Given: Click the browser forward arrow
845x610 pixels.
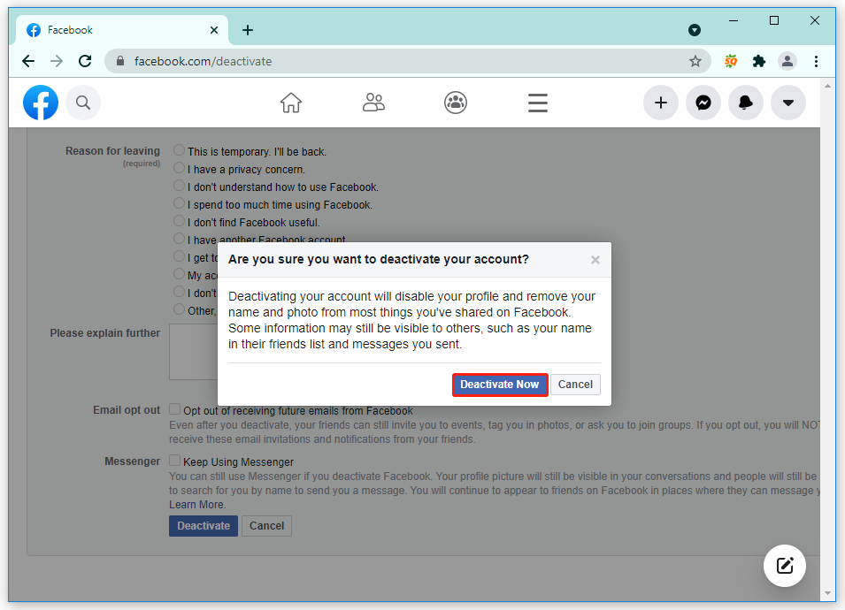Looking at the screenshot, I should pos(57,61).
